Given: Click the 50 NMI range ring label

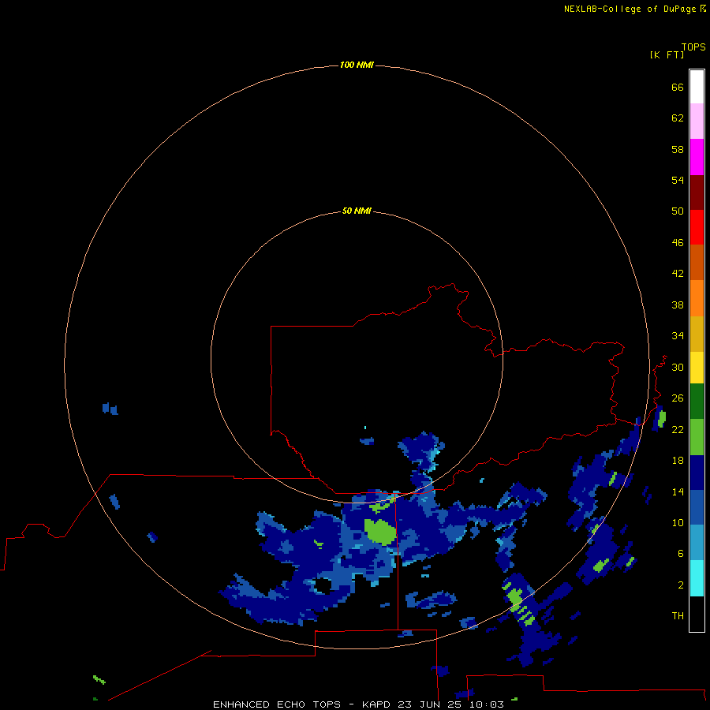Looking at the screenshot, I should (x=357, y=211).
